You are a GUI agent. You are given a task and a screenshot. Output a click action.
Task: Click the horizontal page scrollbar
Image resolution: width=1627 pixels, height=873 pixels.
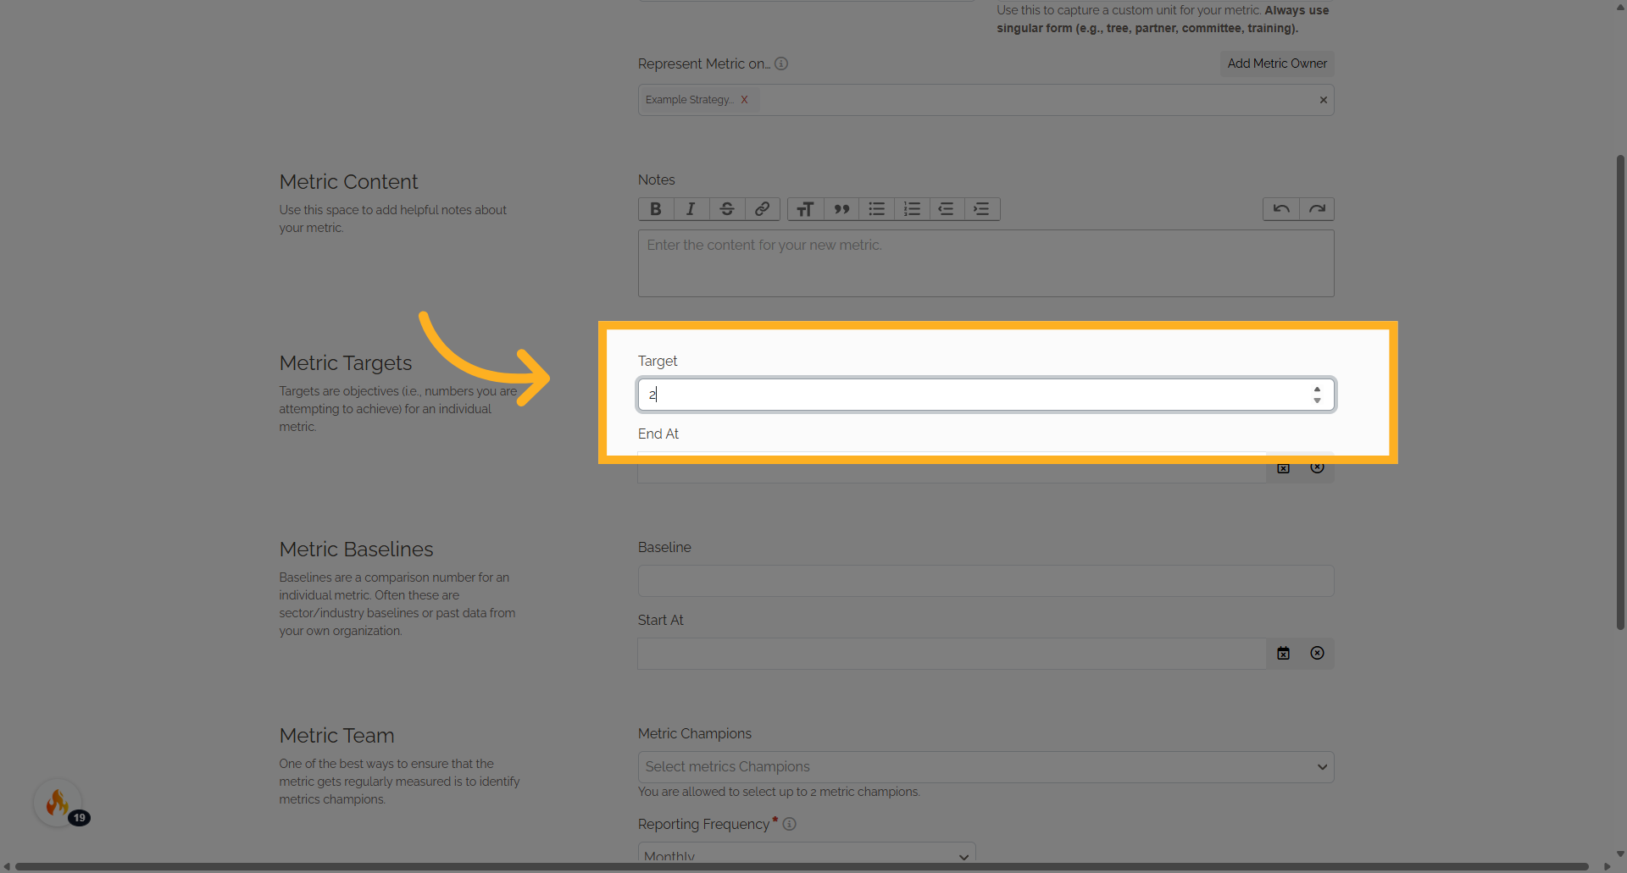801,866
